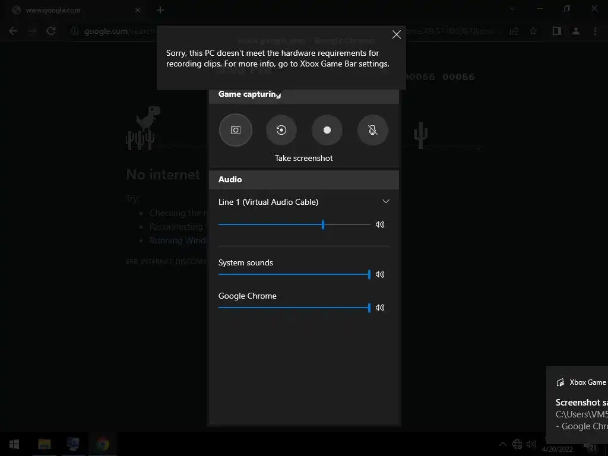Toggle the microphone while recording
The width and height of the screenshot is (608, 456).
[373, 130]
